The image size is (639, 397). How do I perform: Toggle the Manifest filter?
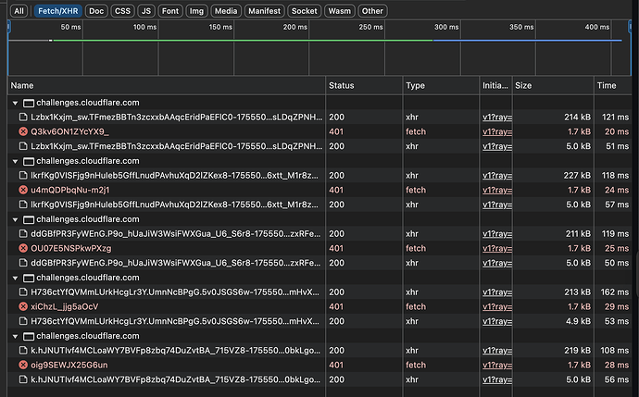(x=264, y=11)
